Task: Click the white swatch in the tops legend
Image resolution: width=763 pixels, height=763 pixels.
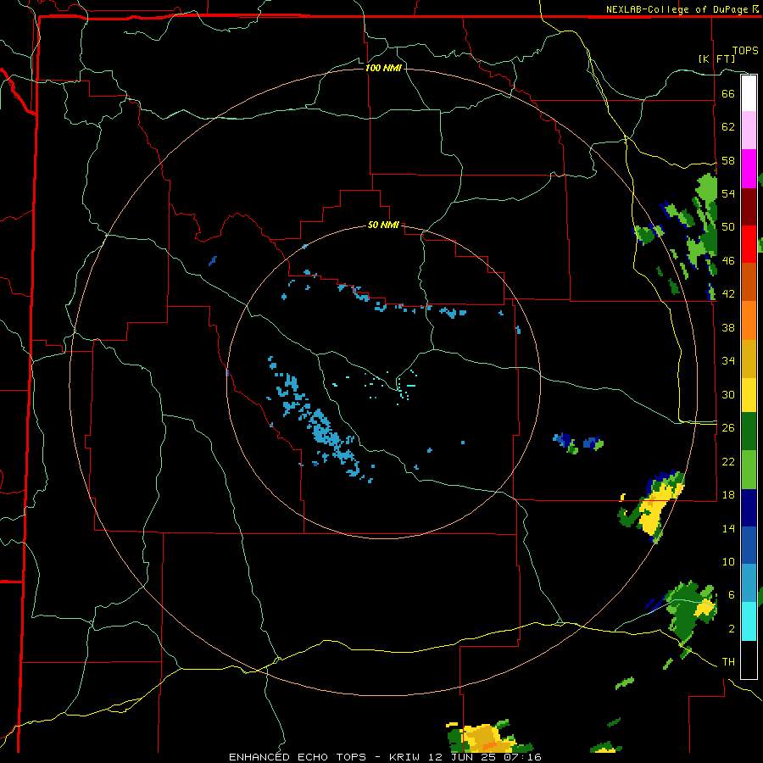Action: pos(749,93)
